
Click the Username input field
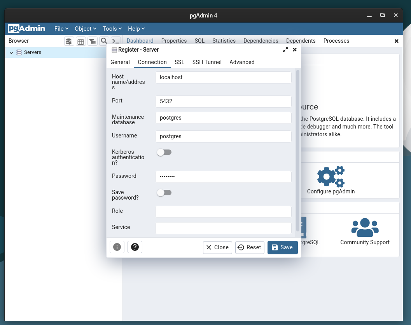223,137
